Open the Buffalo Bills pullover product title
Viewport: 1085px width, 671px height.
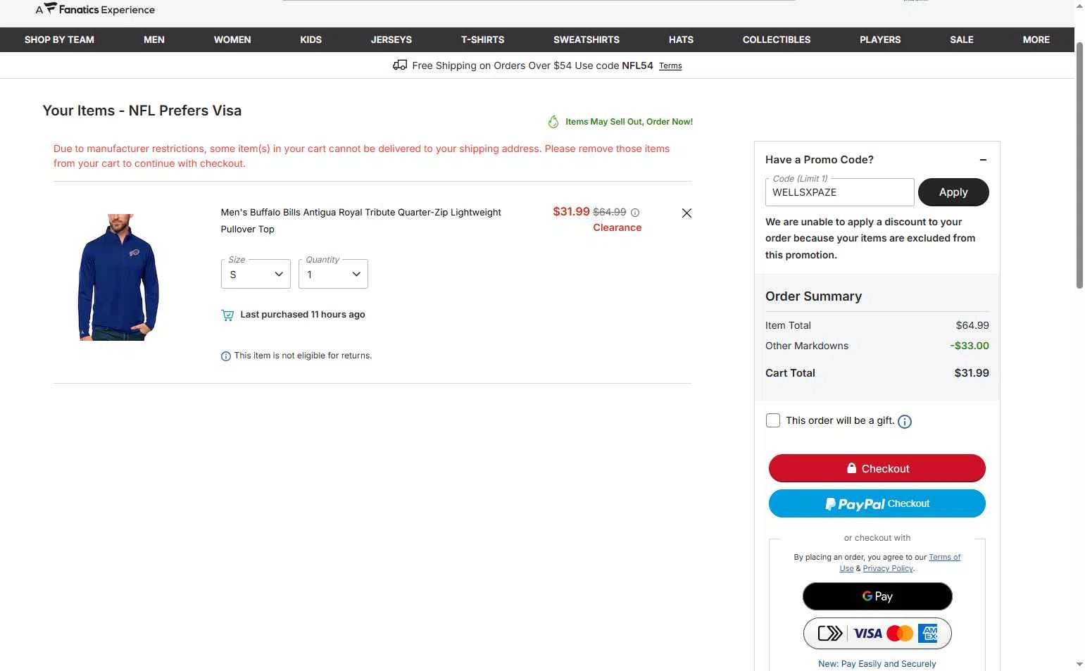click(360, 220)
